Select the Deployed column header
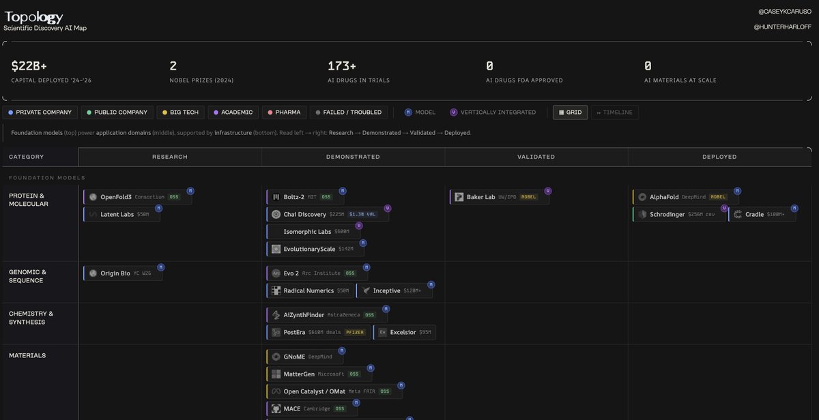 (719, 157)
